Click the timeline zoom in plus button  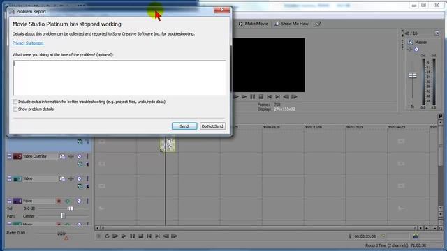click(x=427, y=228)
